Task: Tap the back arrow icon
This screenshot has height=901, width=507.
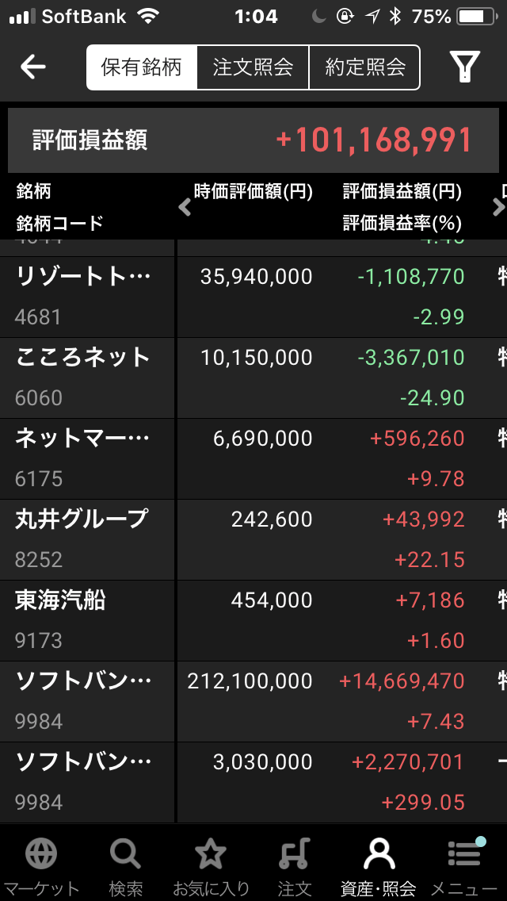Action: tap(32, 67)
